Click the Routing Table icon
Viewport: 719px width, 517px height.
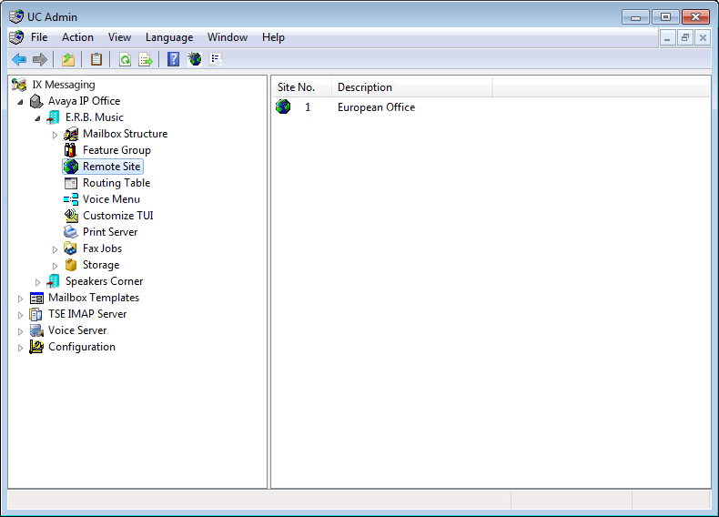pos(71,183)
